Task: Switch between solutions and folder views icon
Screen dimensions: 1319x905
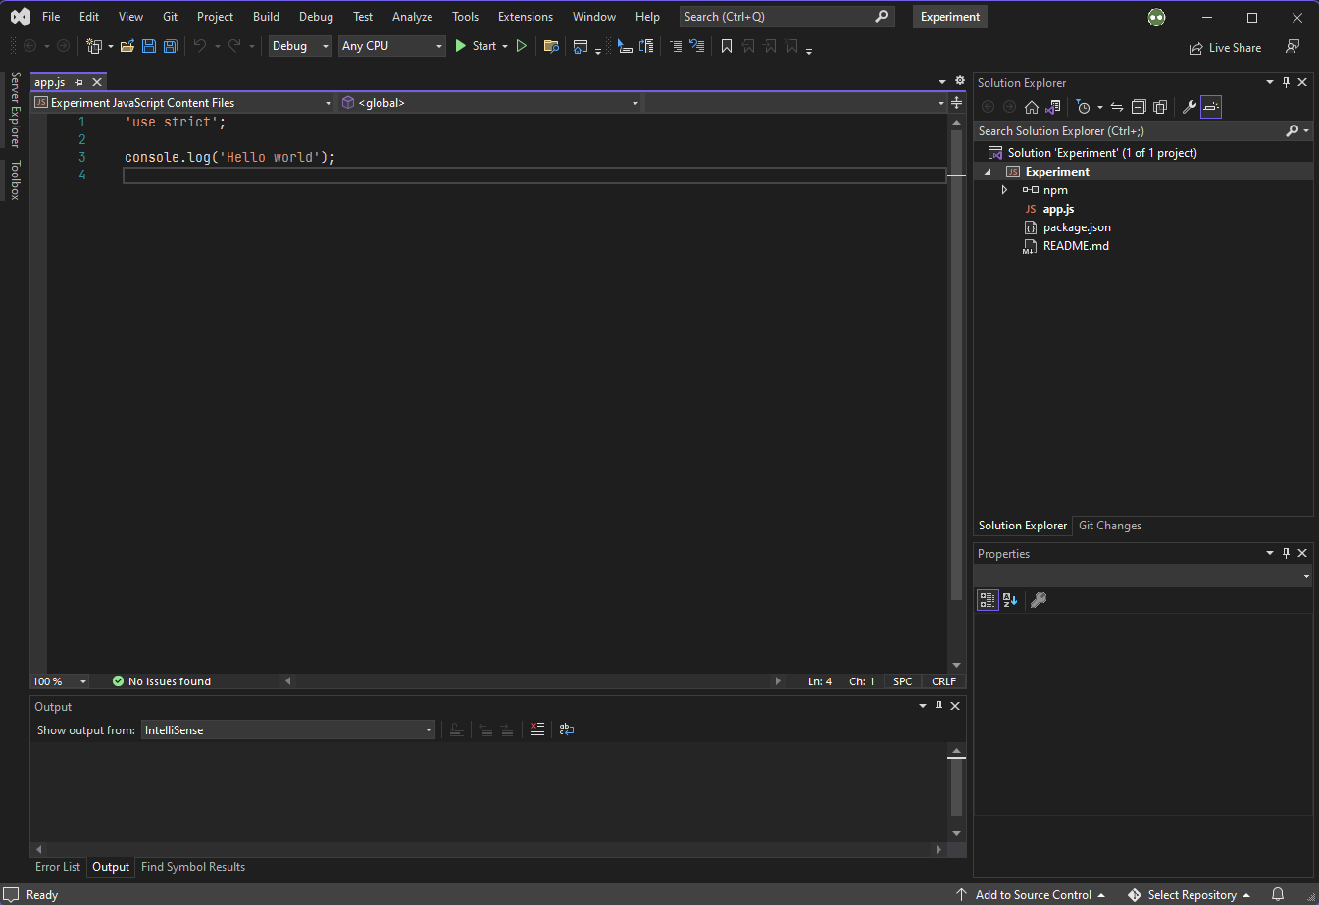Action: coord(1053,107)
